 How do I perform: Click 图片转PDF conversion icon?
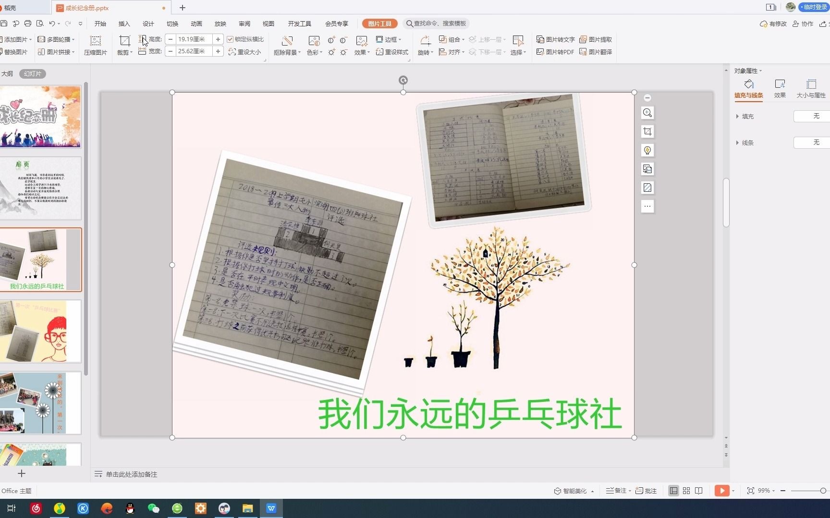coord(555,52)
